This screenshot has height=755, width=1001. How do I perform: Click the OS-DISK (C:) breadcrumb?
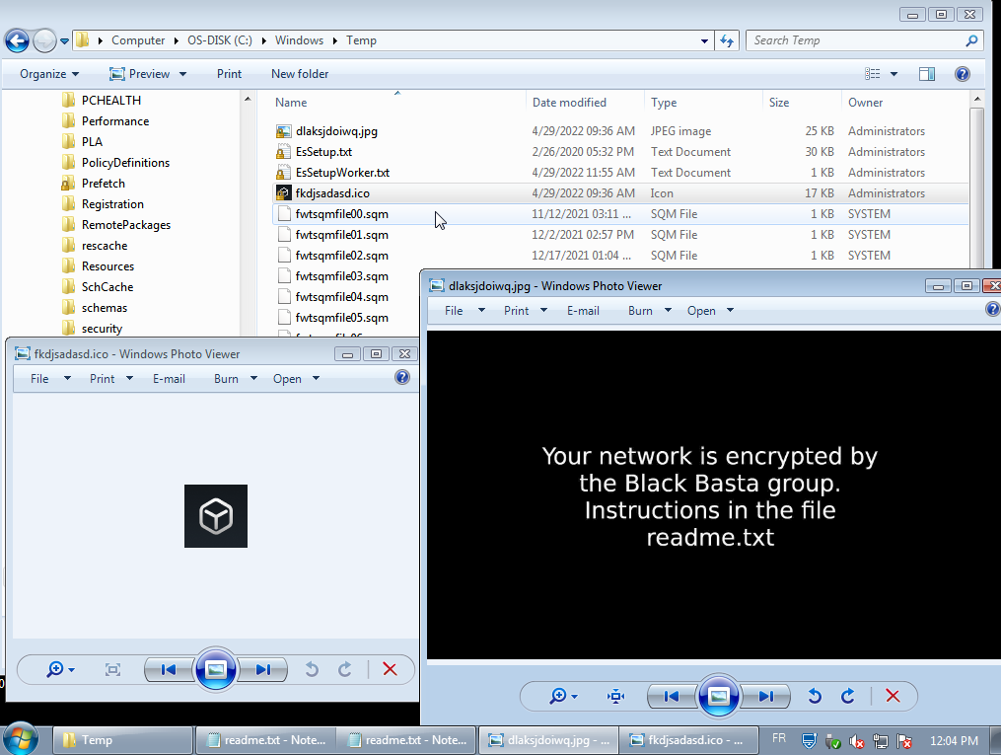tap(220, 40)
